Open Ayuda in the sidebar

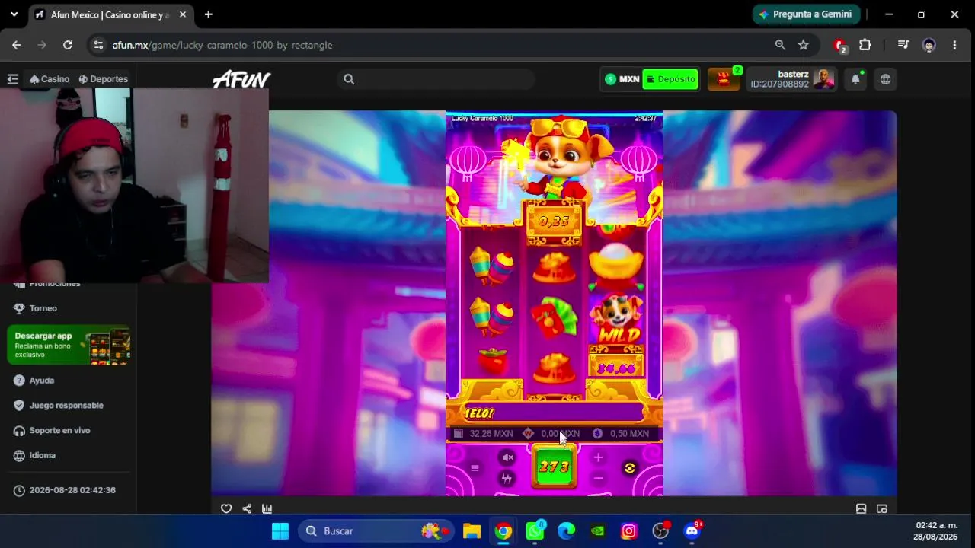tap(34, 381)
